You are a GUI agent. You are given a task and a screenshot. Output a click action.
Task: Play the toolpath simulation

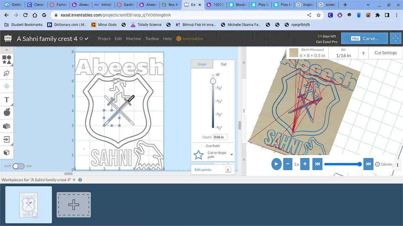(x=276, y=164)
